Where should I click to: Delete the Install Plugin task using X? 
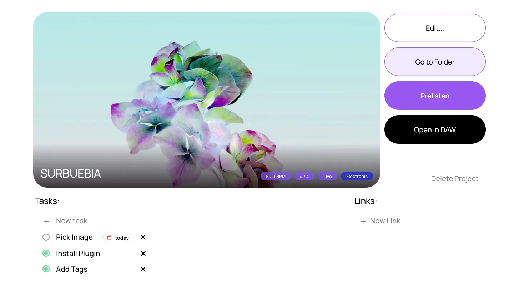click(x=143, y=254)
